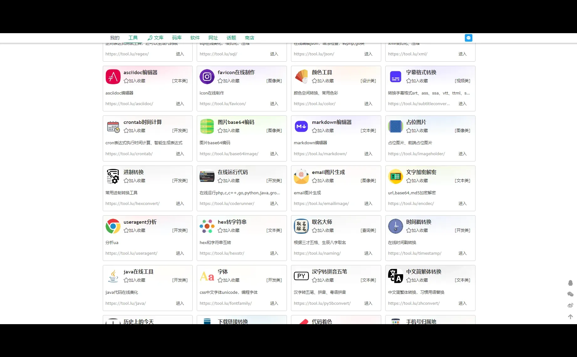Click 进入 for 图片base64编码
Screen dimensions: 577x357
274,154
